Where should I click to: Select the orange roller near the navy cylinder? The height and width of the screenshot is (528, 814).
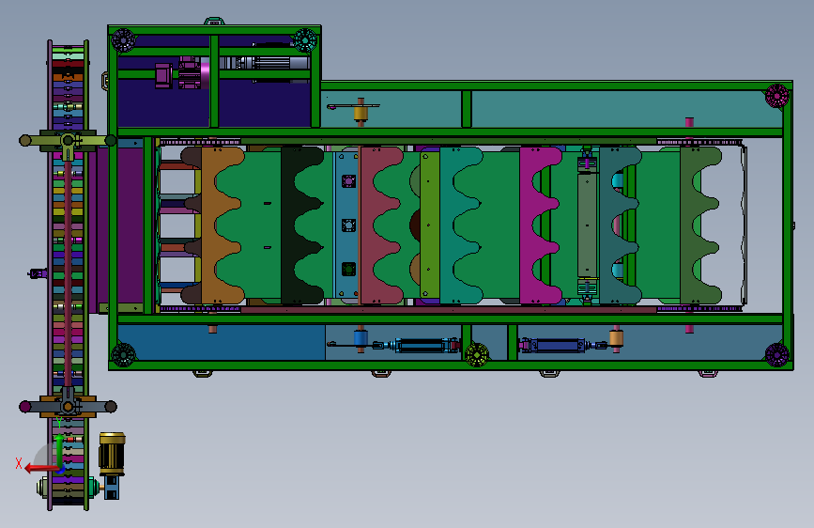tap(616, 339)
